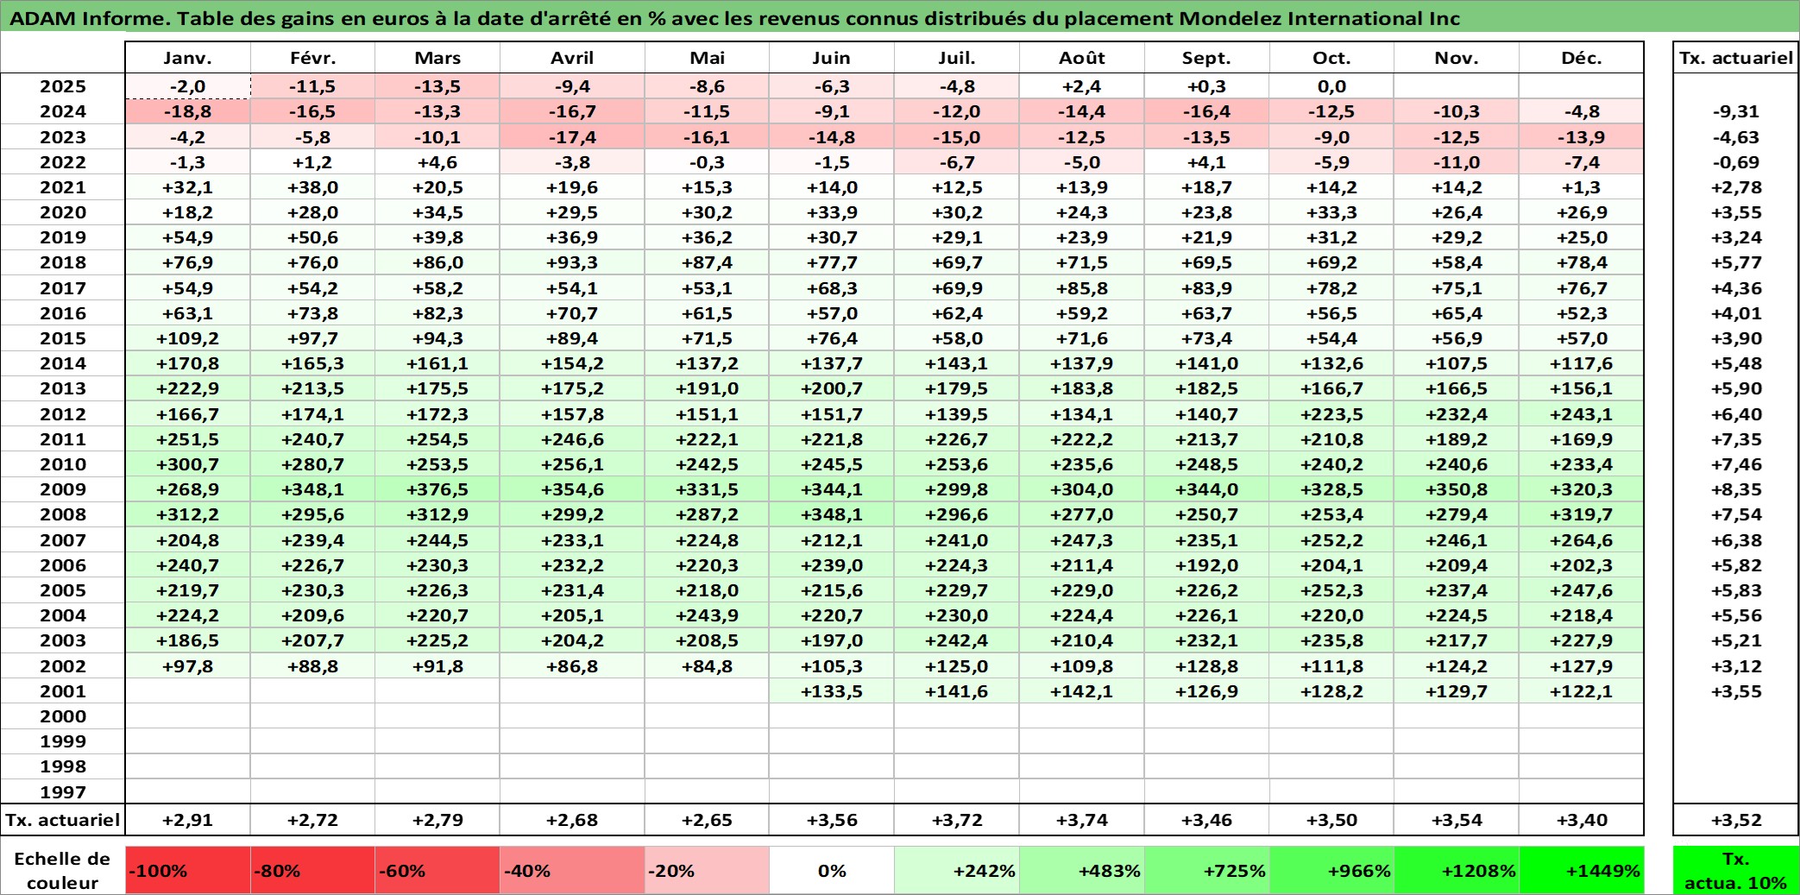Click the Oct. column header
The height and width of the screenshot is (895, 1800).
click(1331, 58)
